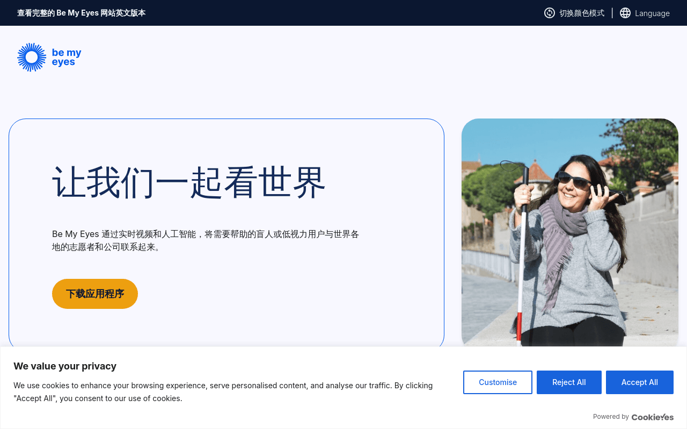Click the globe Language icon
Image resolution: width=687 pixels, height=429 pixels.
click(625, 13)
